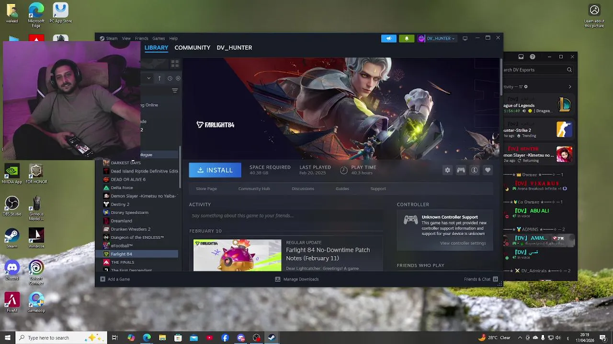Expand the library sort dropdown chevron

click(148, 78)
